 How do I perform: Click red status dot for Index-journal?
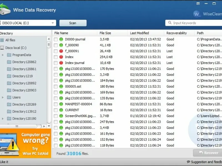(61, 63)
